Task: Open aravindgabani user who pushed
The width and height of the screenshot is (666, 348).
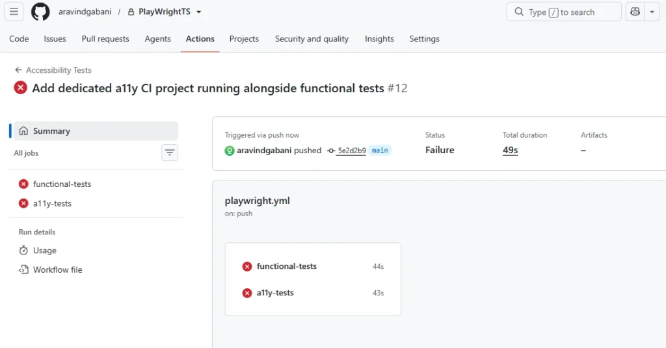Action: [264, 151]
